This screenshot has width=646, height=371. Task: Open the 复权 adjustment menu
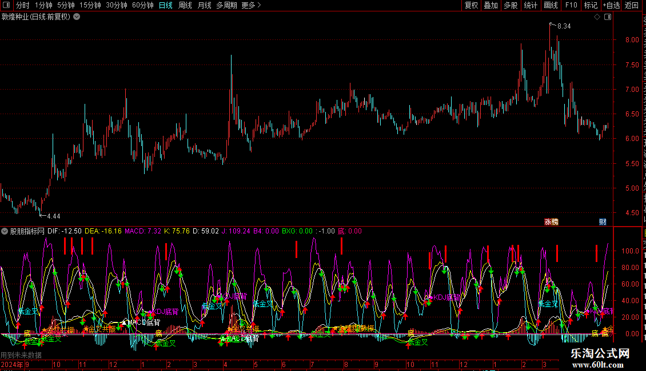tap(471, 5)
